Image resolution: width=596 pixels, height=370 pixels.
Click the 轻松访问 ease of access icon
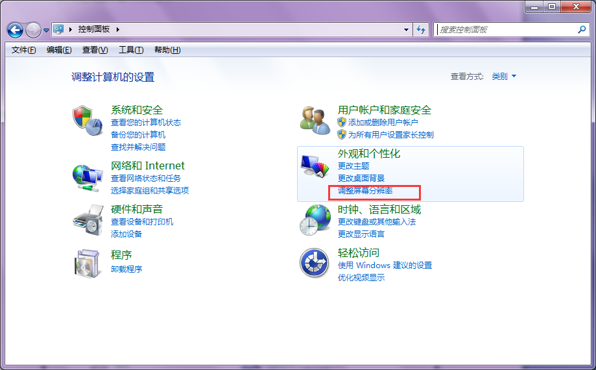[x=315, y=263]
